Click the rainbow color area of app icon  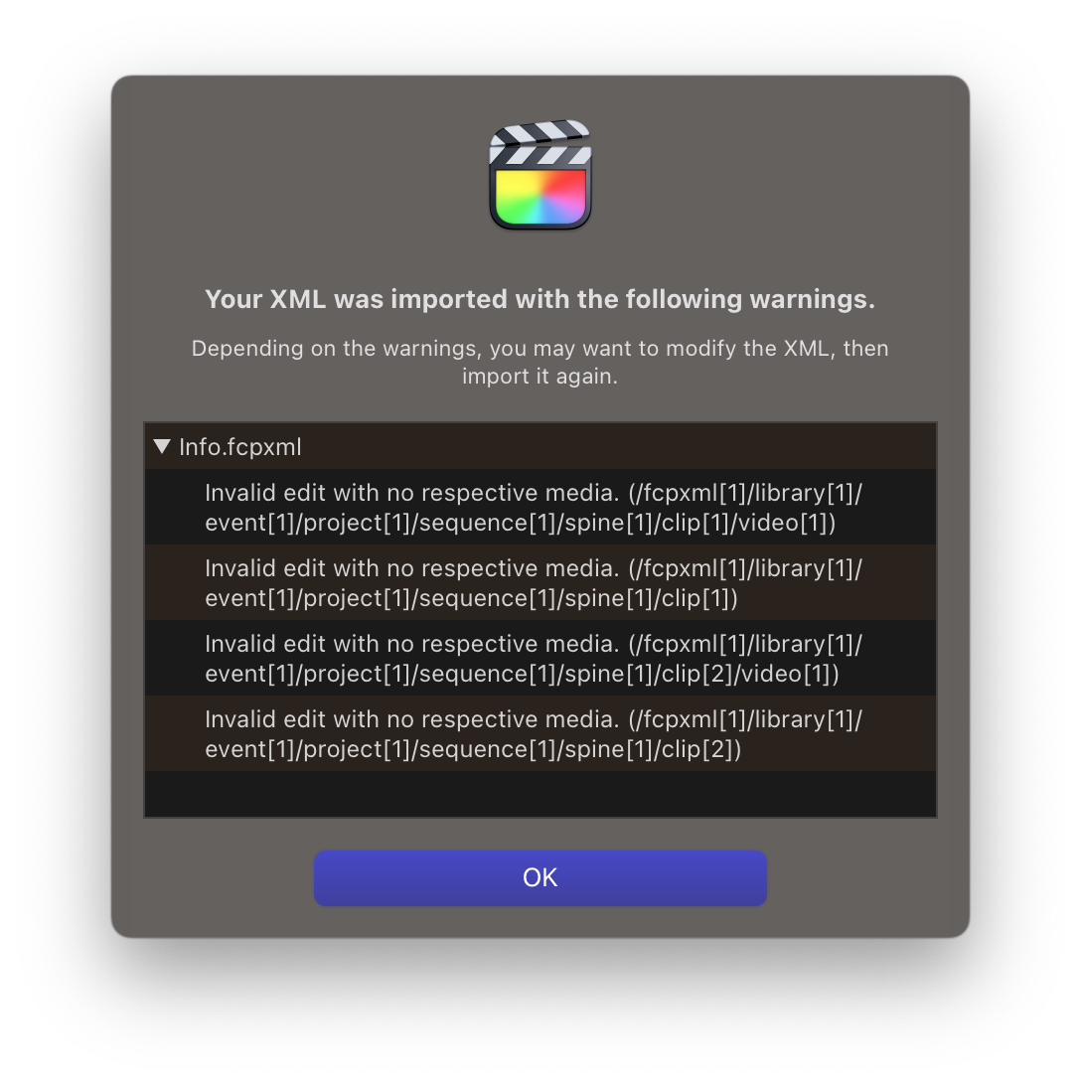click(540, 197)
